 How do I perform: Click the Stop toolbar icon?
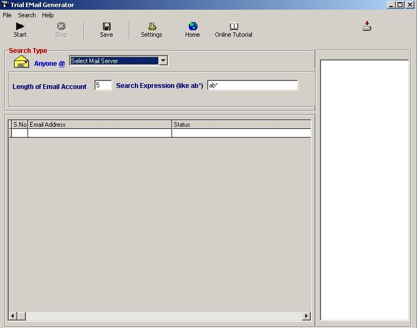(x=61, y=26)
